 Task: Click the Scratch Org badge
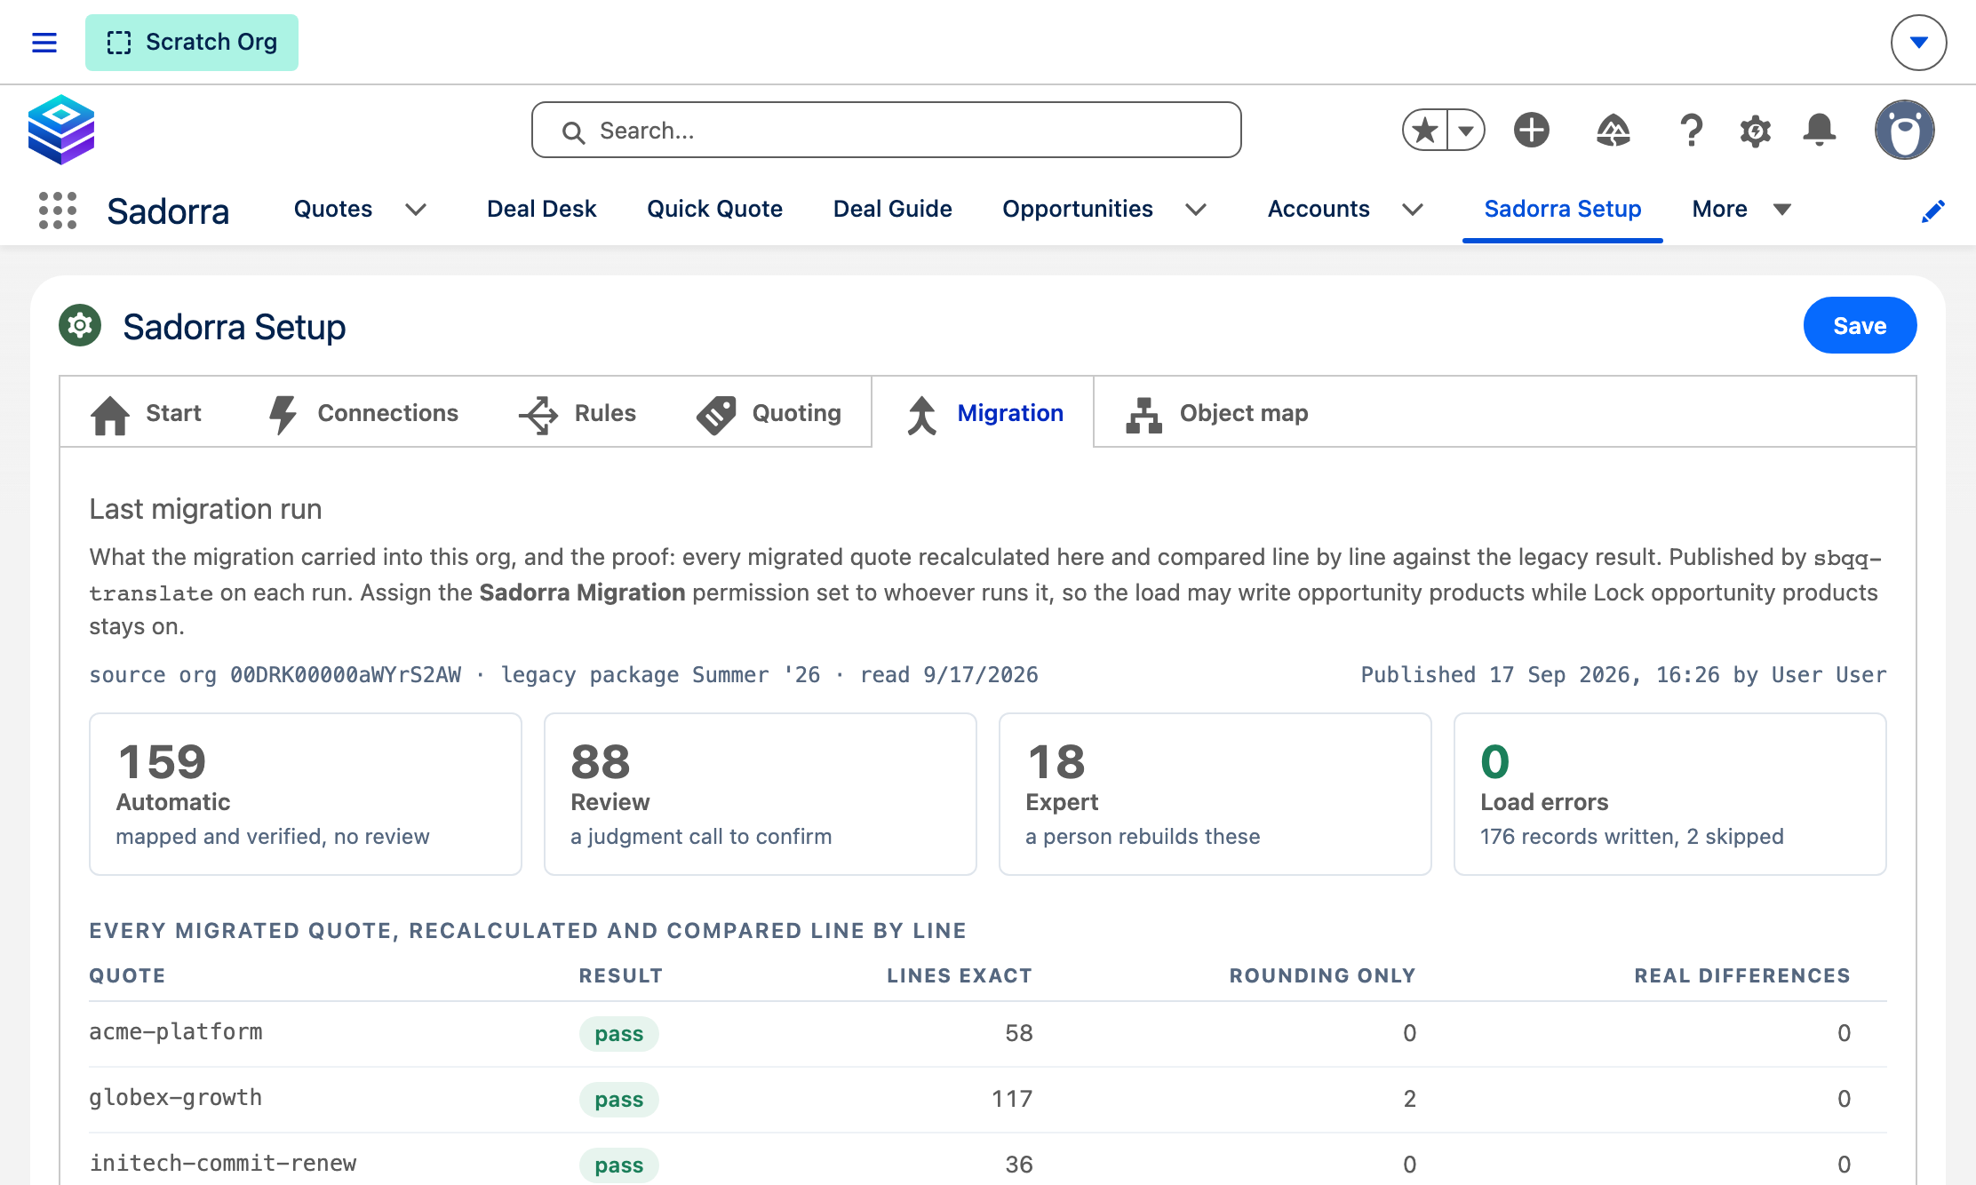pos(192,43)
